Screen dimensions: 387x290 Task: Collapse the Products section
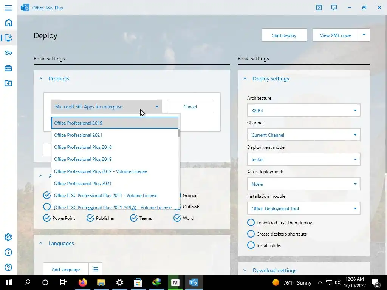pos(41,79)
